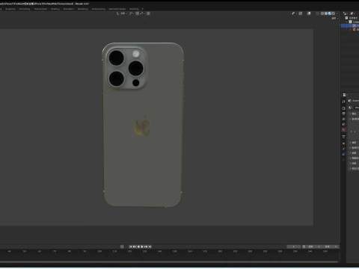Open the View Layer properties tab

point(344,119)
